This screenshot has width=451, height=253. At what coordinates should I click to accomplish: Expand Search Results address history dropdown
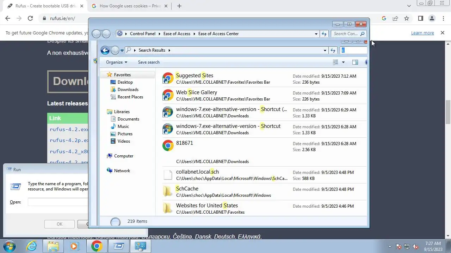coord(325,50)
